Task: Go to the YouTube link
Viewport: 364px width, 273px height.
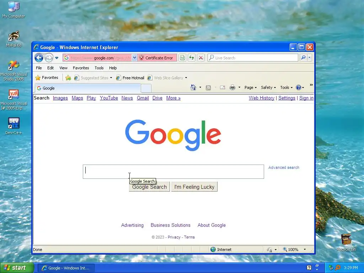Action: 109,98
